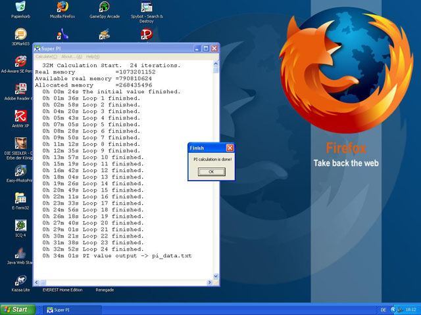Close the Finish dialog with the red X
Image resolution: width=421 pixels, height=315 pixels.
tap(230, 148)
